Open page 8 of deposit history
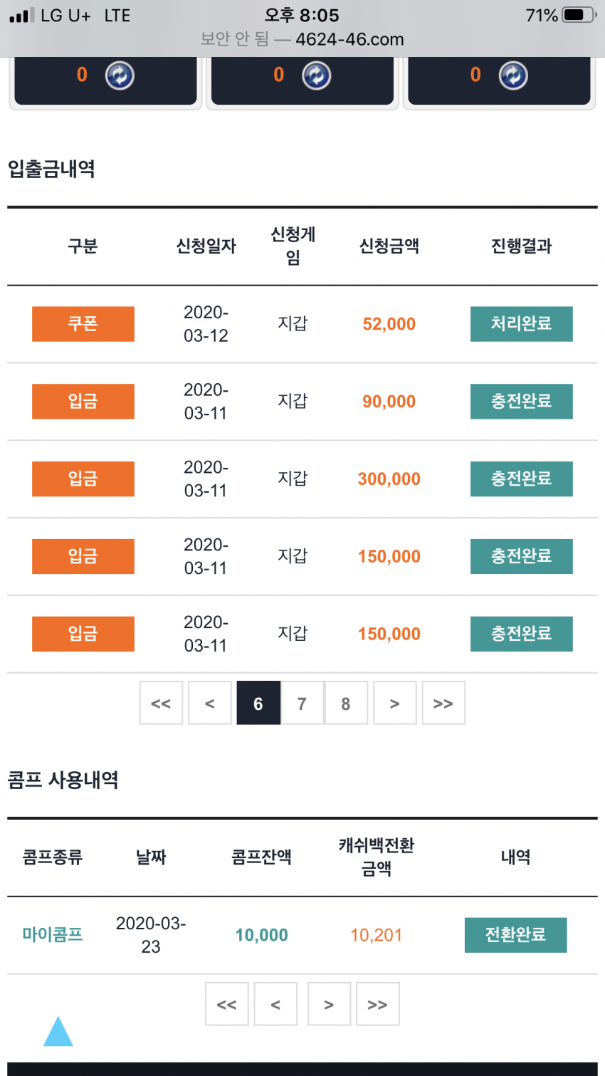Screen dimensions: 605x1076 346,703
